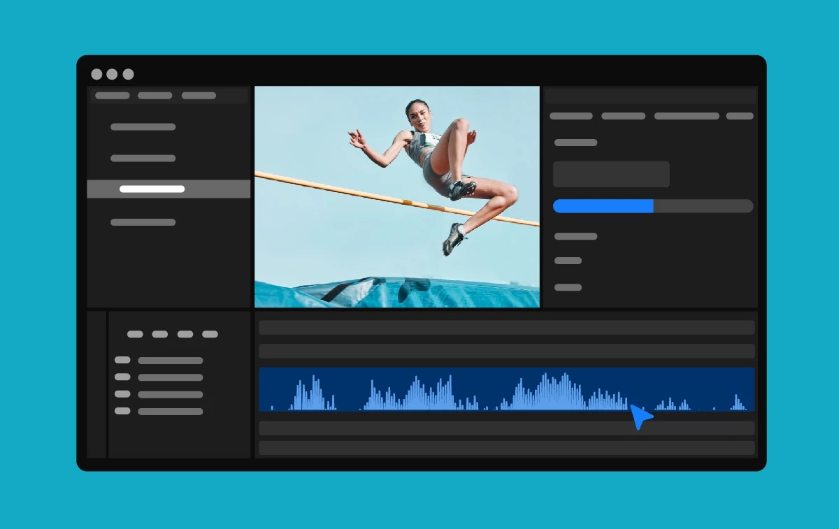Image resolution: width=839 pixels, height=529 pixels.
Task: Click the widest label directly below blue slider
Action: [576, 236]
